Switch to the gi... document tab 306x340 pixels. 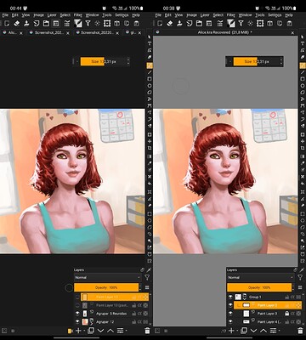click(133, 33)
